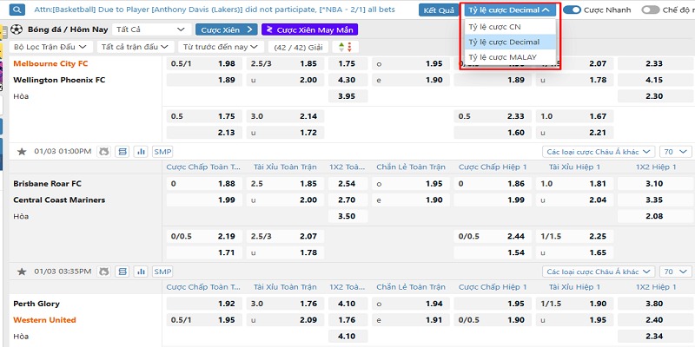Click Perth match first-half draw odds 2.34
The image size is (695, 347).
(x=656, y=337)
